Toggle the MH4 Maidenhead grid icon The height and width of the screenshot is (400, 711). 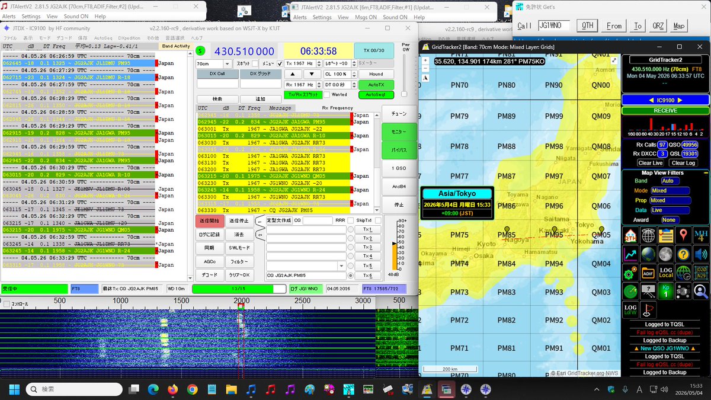coord(700,235)
